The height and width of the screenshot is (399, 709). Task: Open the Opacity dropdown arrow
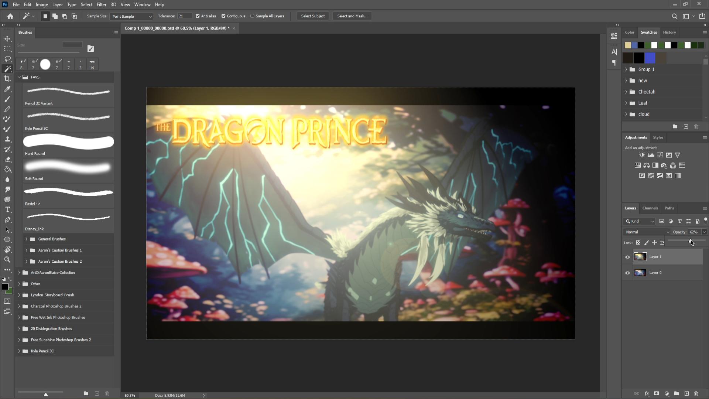(704, 232)
